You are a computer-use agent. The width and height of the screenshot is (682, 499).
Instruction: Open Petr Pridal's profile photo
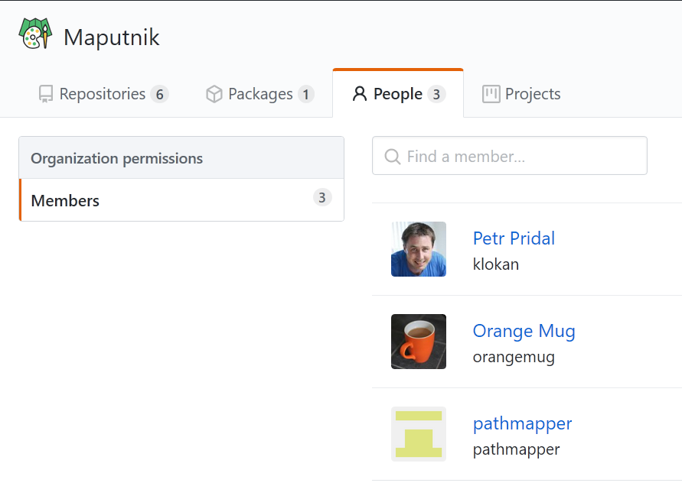click(419, 249)
